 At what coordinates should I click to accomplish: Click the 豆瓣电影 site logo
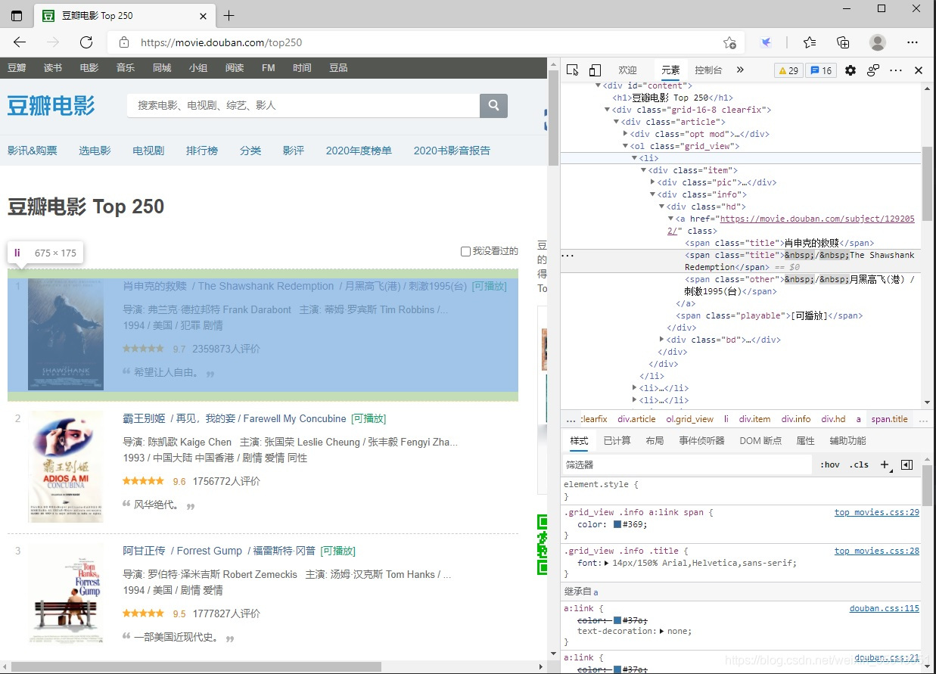coord(51,105)
